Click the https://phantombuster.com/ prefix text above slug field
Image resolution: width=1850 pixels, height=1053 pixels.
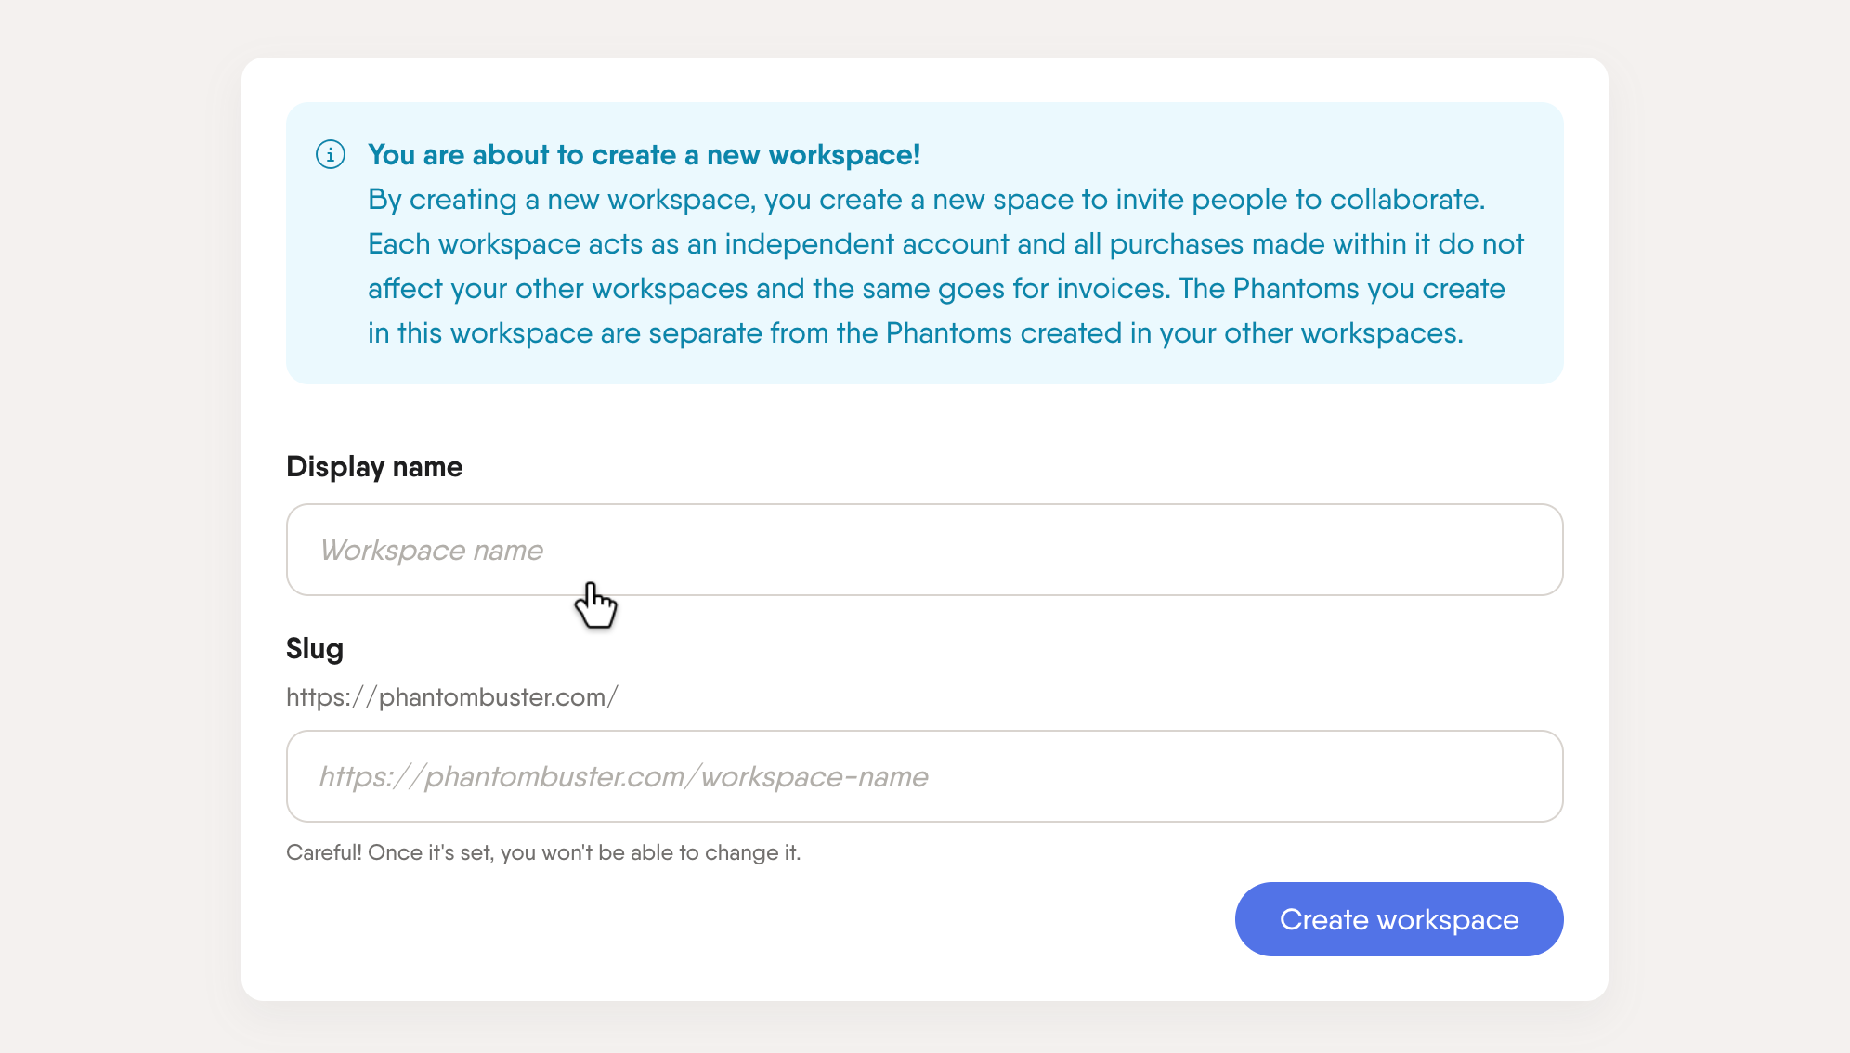pyautogui.click(x=452, y=697)
